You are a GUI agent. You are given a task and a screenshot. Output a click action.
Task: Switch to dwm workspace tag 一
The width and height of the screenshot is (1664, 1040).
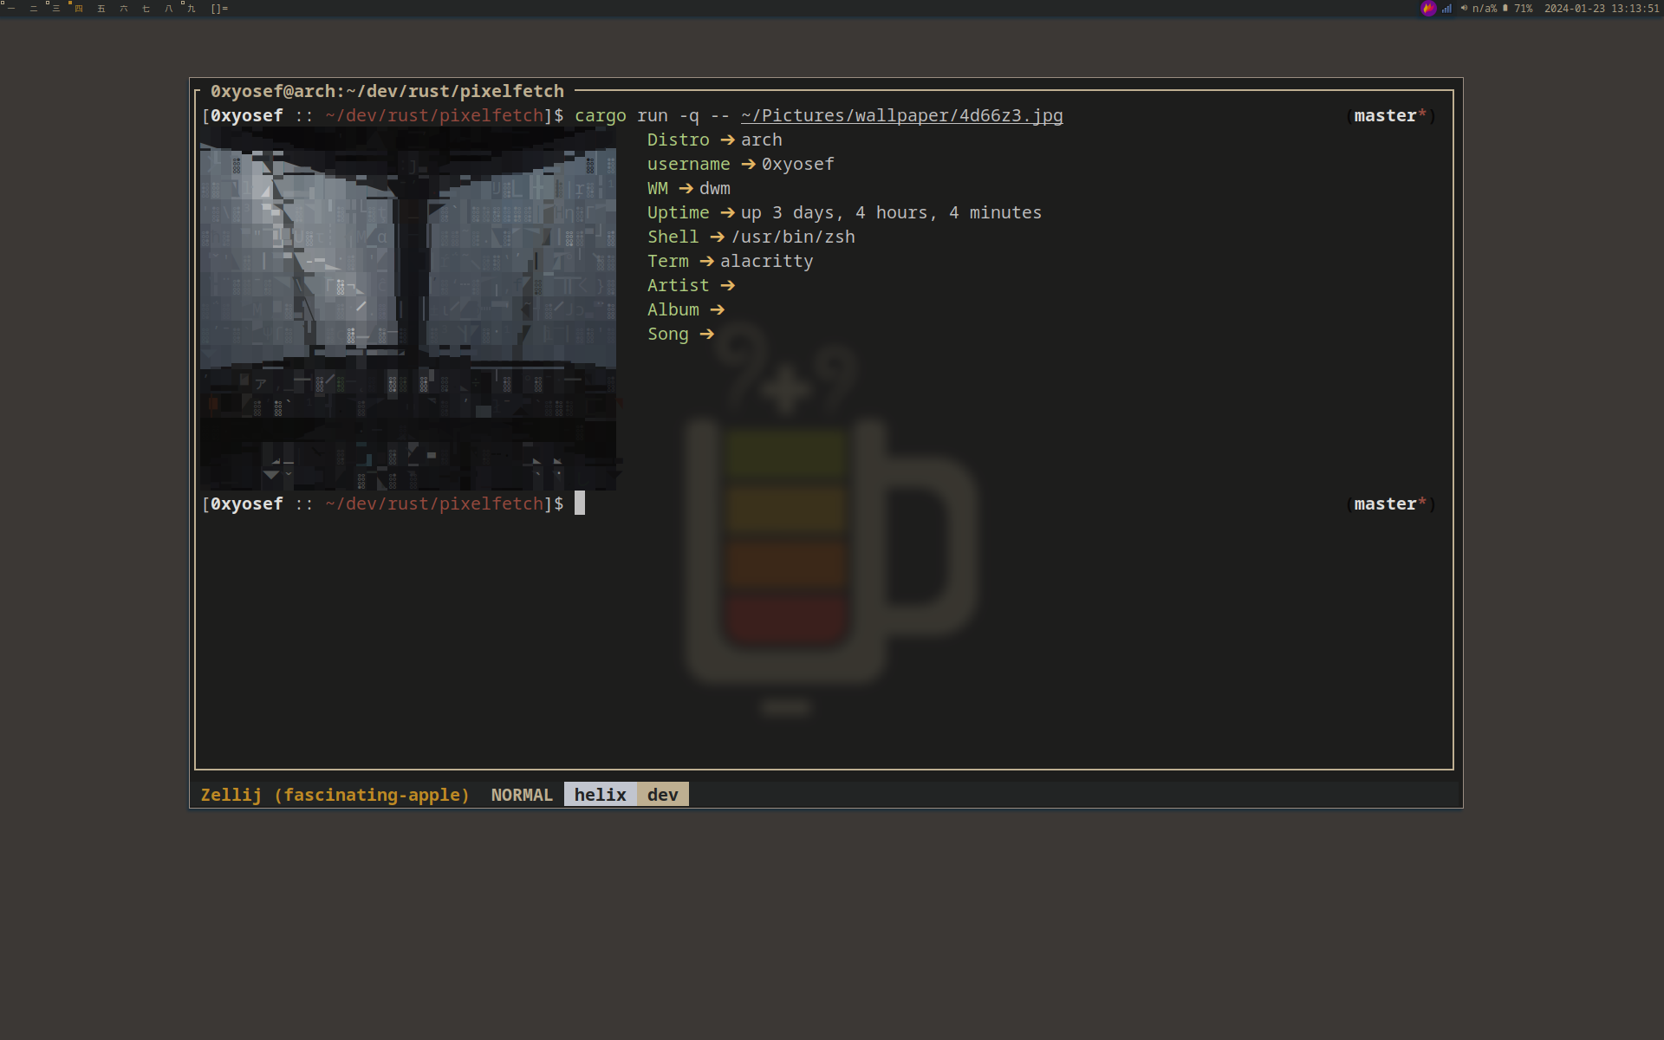11,9
